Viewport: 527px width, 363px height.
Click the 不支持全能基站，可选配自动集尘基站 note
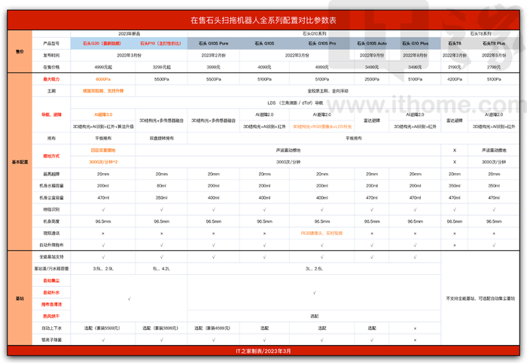(480, 298)
